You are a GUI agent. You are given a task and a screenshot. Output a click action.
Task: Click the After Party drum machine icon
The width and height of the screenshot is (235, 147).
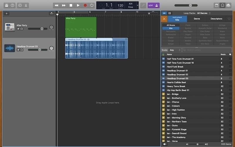click(x=10, y=27)
